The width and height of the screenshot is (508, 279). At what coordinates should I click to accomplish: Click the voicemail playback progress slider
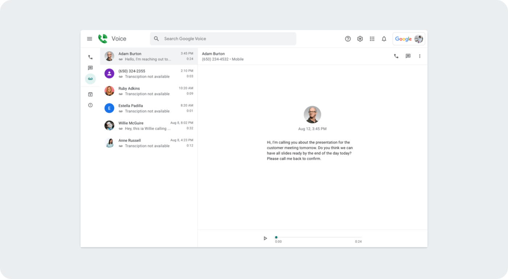pyautogui.click(x=319, y=237)
